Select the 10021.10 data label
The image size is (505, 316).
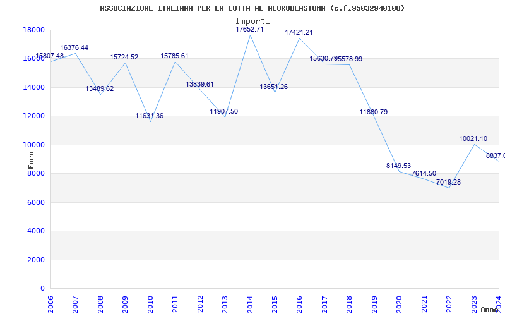point(473,138)
